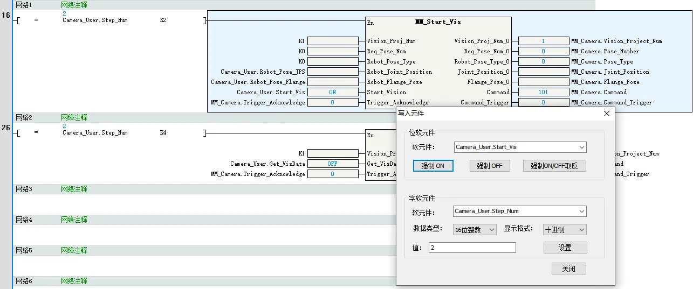This screenshot has width=693, height=289.
Task: Click the Start_Vis ON monitor value box
Action: tap(332, 92)
